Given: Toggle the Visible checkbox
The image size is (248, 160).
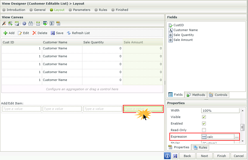Looking at the screenshot, I should pos(204,117).
